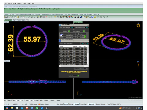Viewport: 147px width, 110px height.
Task: Open File Explorer from the taskbar
Action: (12, 108)
